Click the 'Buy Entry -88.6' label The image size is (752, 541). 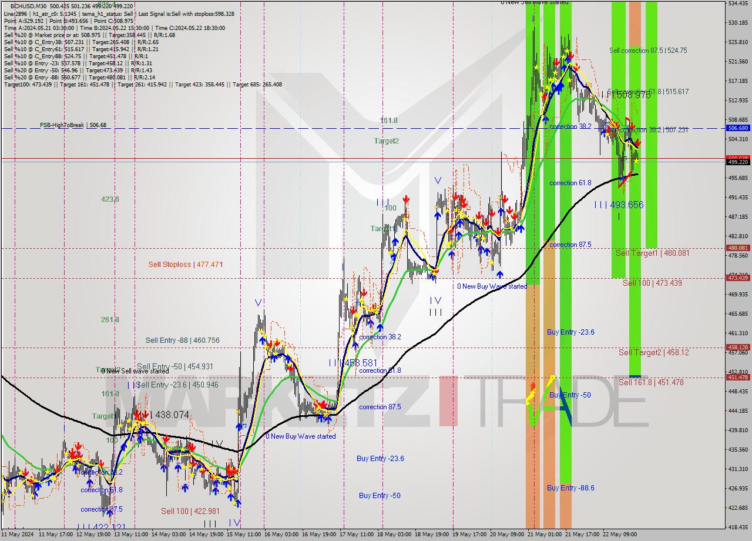pyautogui.click(x=570, y=488)
